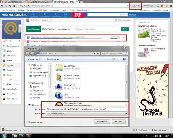Click the dialog's back navigation button
This screenshot has width=173, height=138.
pos(27,54)
